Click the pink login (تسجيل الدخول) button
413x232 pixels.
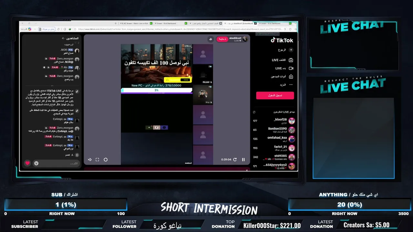tap(275, 95)
